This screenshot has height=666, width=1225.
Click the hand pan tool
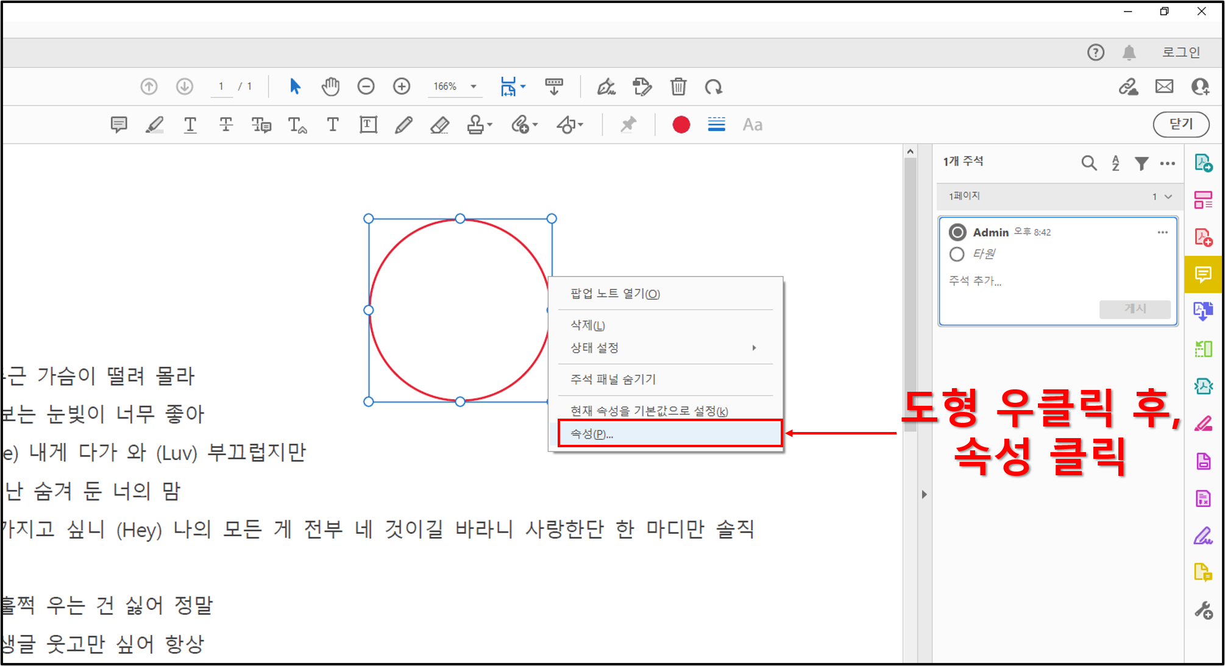(x=330, y=87)
